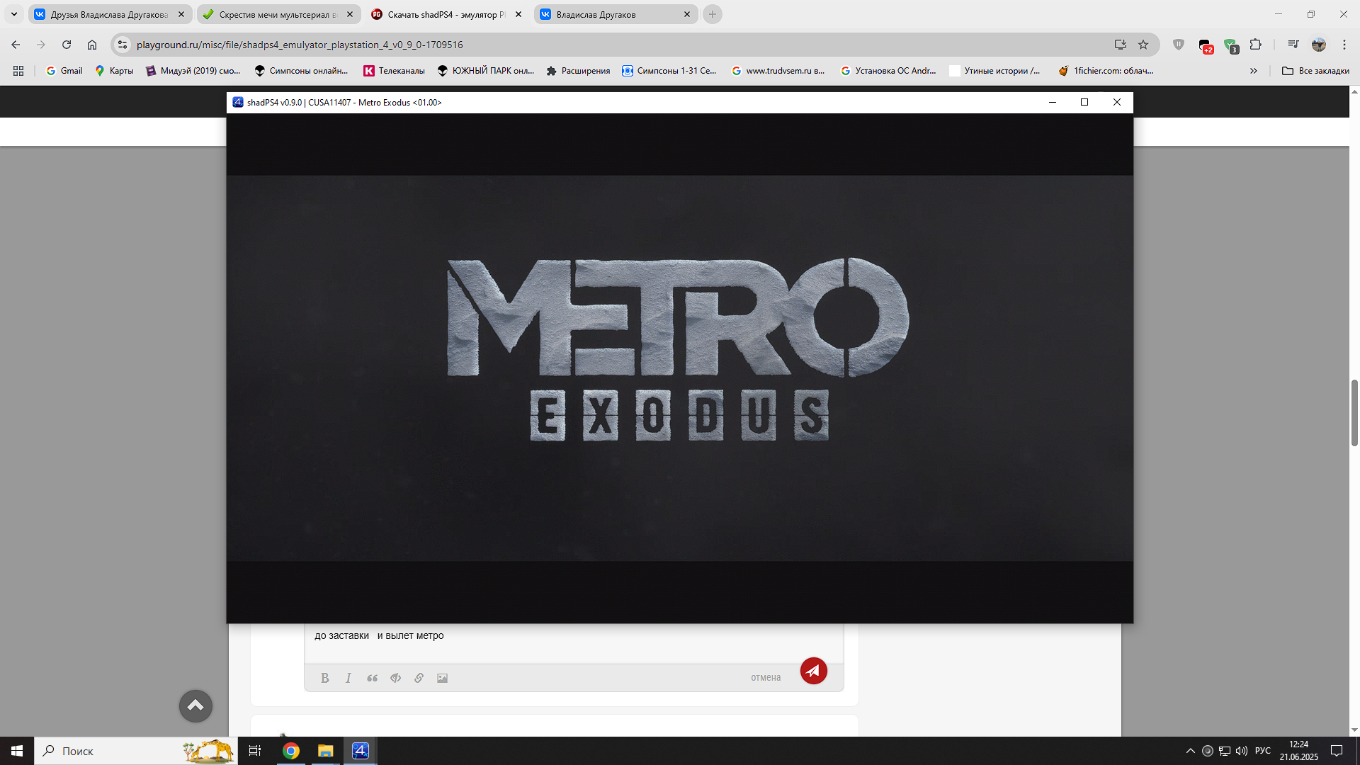Open the extensions puzzle menu
This screenshot has height=765, width=1360.
pyautogui.click(x=1256, y=45)
